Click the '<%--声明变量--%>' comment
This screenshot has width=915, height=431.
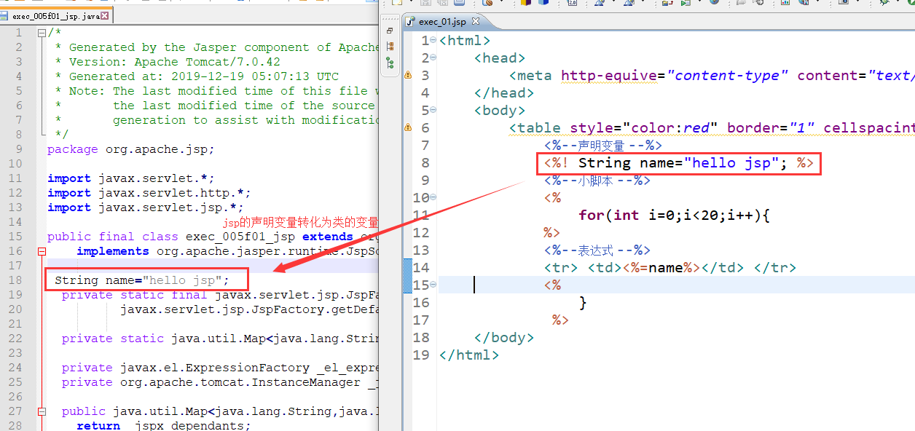click(x=603, y=146)
